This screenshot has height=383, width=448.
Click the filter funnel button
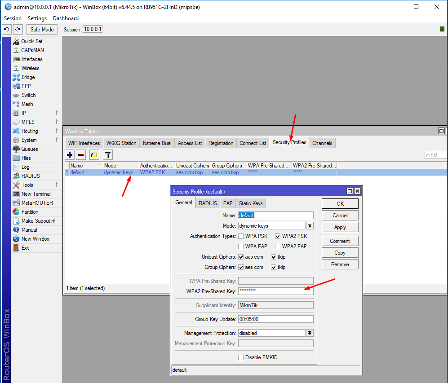[108, 155]
